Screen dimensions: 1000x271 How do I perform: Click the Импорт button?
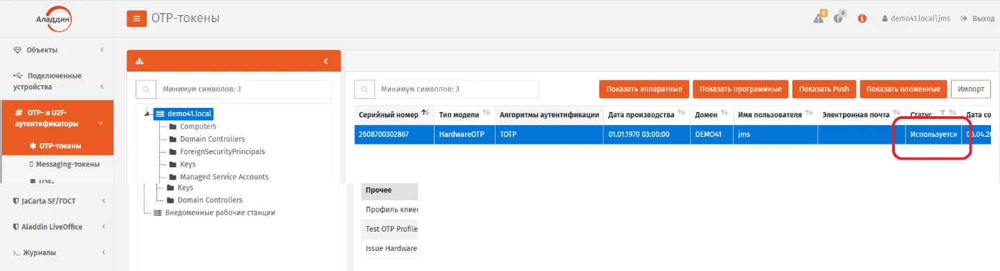click(x=971, y=89)
